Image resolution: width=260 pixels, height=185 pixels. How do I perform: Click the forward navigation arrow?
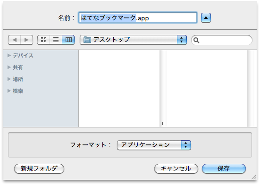(26, 40)
